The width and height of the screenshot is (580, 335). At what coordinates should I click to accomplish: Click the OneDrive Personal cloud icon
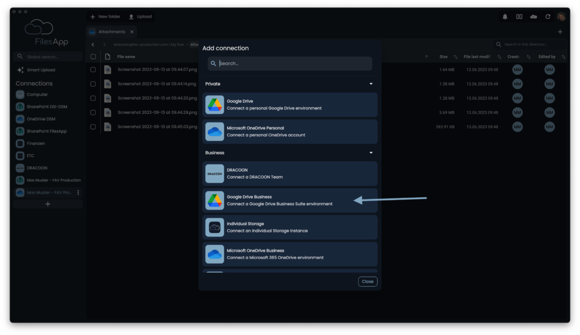click(x=215, y=132)
